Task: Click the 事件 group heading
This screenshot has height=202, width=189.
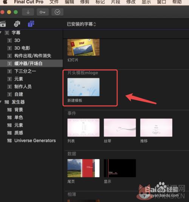Action: [x=72, y=113]
